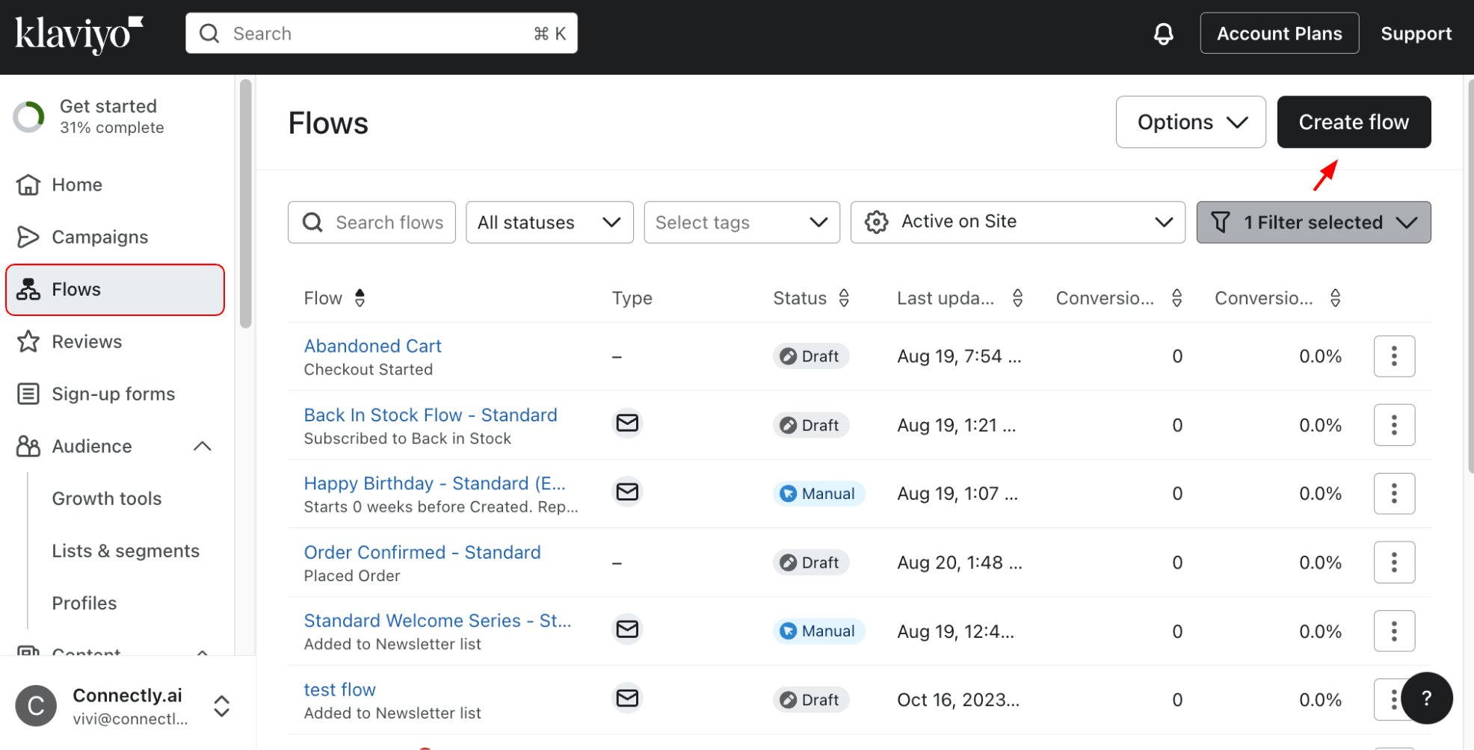Click the Type column header
1474x750 pixels.
tap(632, 298)
